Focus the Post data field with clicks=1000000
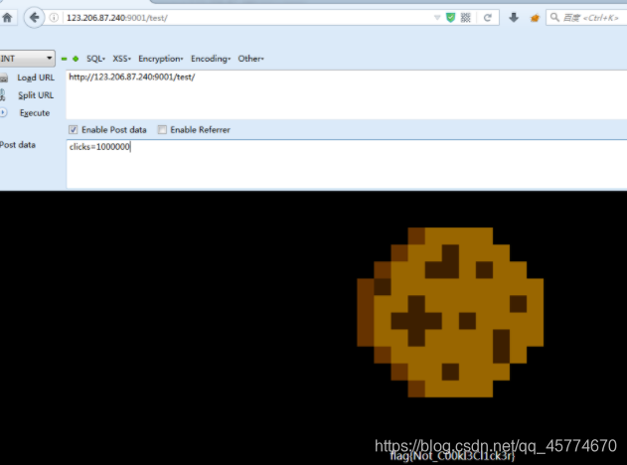 click(x=346, y=164)
